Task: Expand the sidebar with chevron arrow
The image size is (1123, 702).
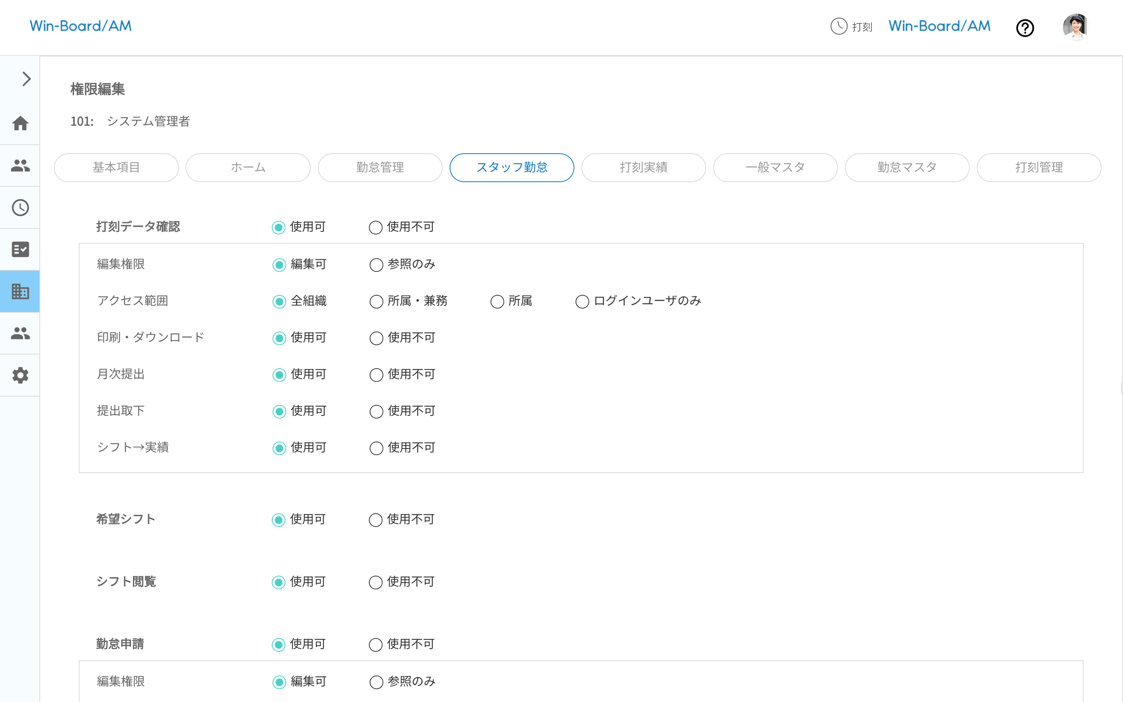Action: [x=27, y=79]
